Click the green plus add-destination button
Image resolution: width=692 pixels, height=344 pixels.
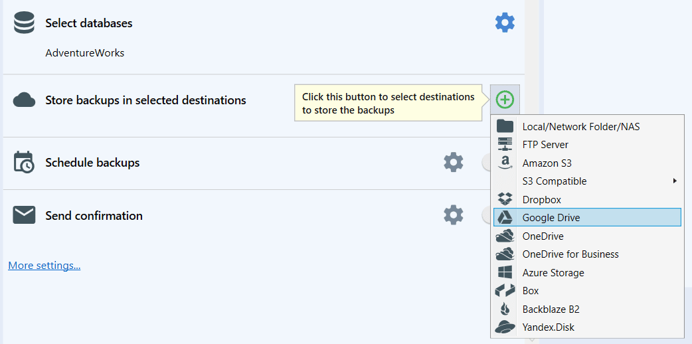[505, 100]
